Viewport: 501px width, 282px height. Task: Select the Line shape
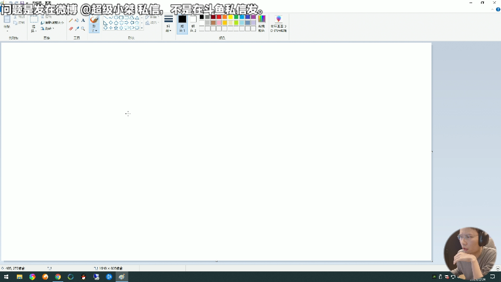tap(105, 18)
